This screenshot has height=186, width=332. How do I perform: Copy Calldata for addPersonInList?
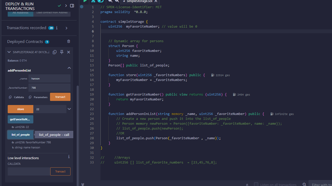(16, 97)
